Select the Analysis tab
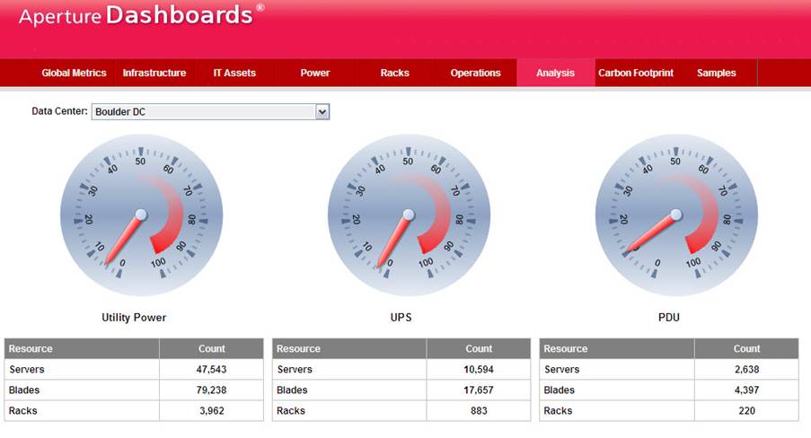The height and width of the screenshot is (438, 811). [x=555, y=73]
